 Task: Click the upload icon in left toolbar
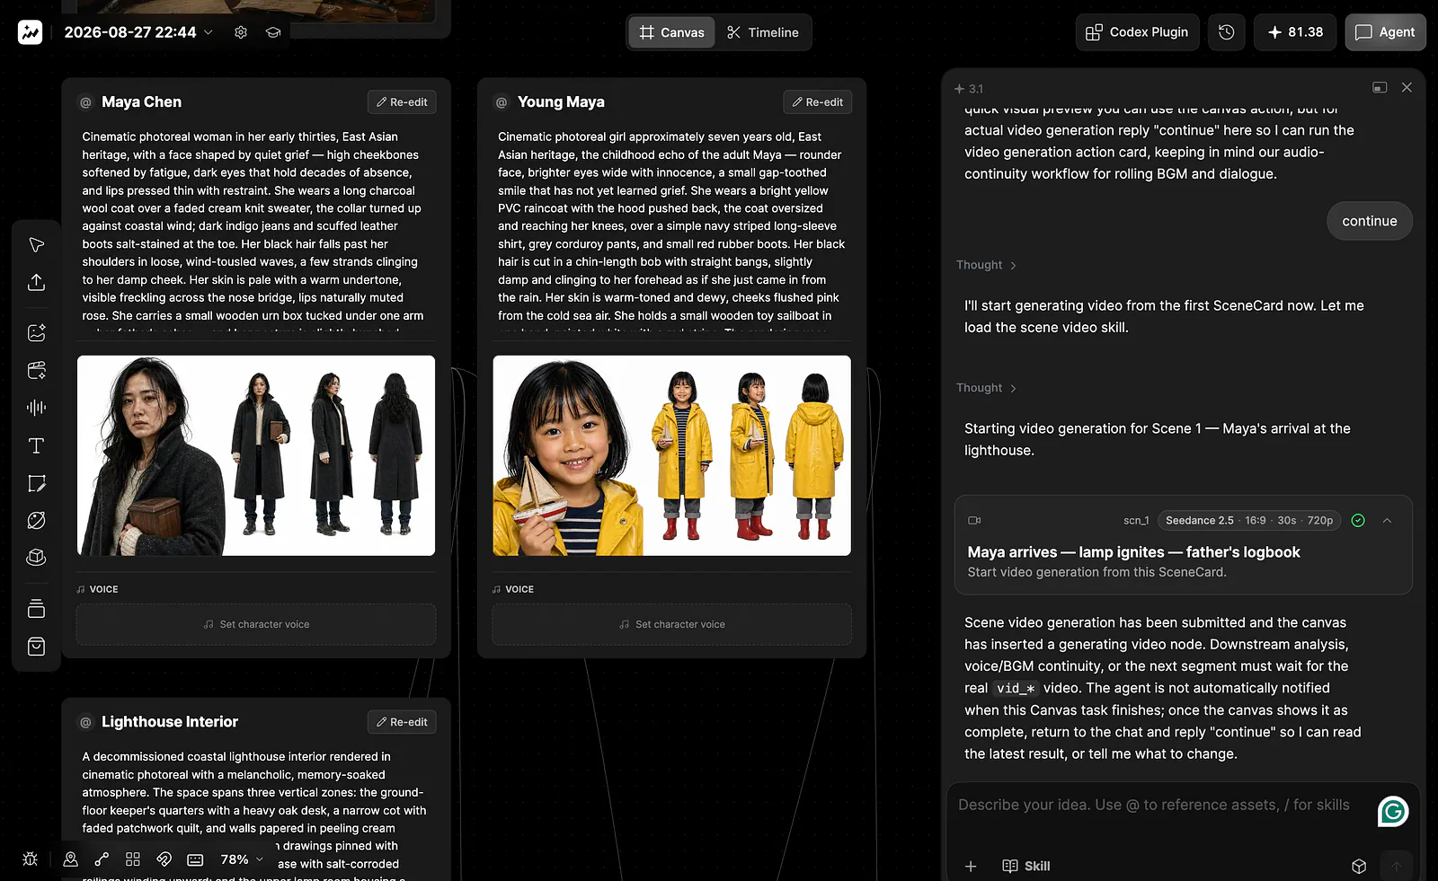37,283
